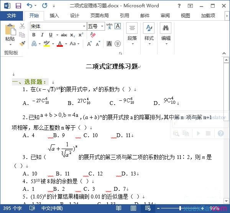Apply the red font color
230x213 pixels.
click(60, 44)
